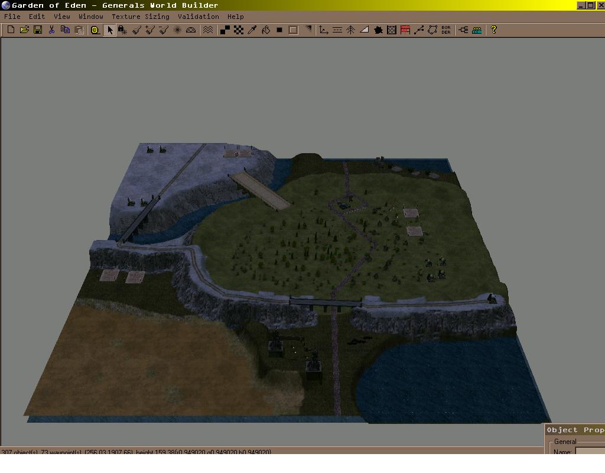The image size is (605, 473).
Task: Open the File menu
Action: [12, 17]
